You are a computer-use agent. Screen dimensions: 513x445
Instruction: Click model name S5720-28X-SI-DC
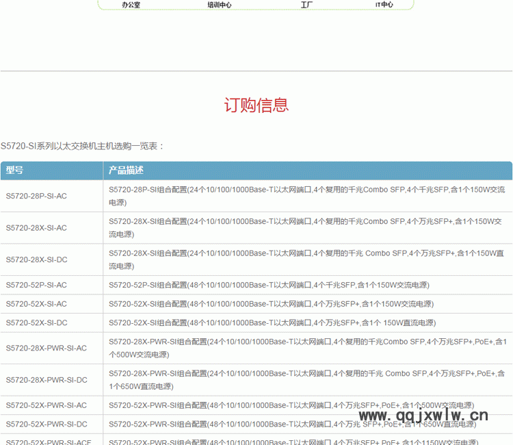coord(36,259)
